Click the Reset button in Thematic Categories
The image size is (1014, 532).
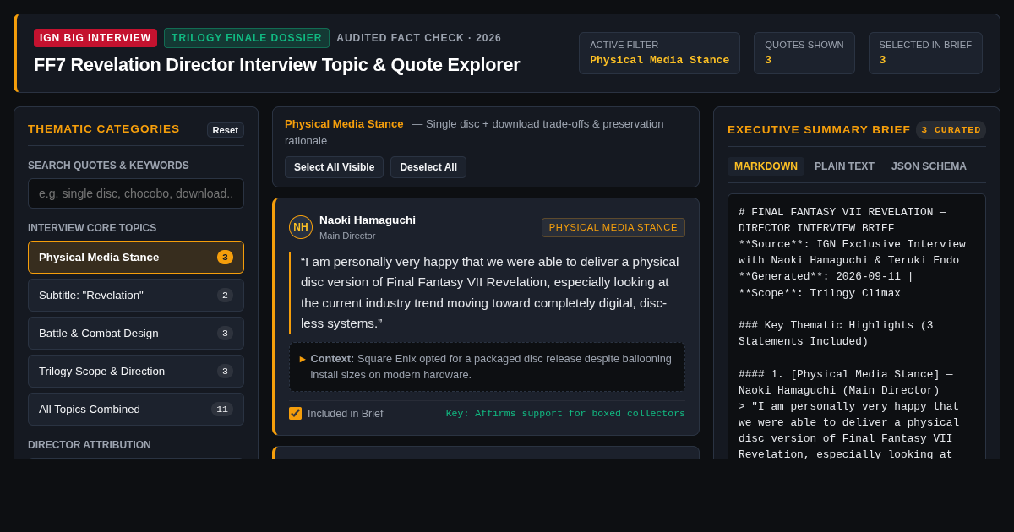pos(226,130)
